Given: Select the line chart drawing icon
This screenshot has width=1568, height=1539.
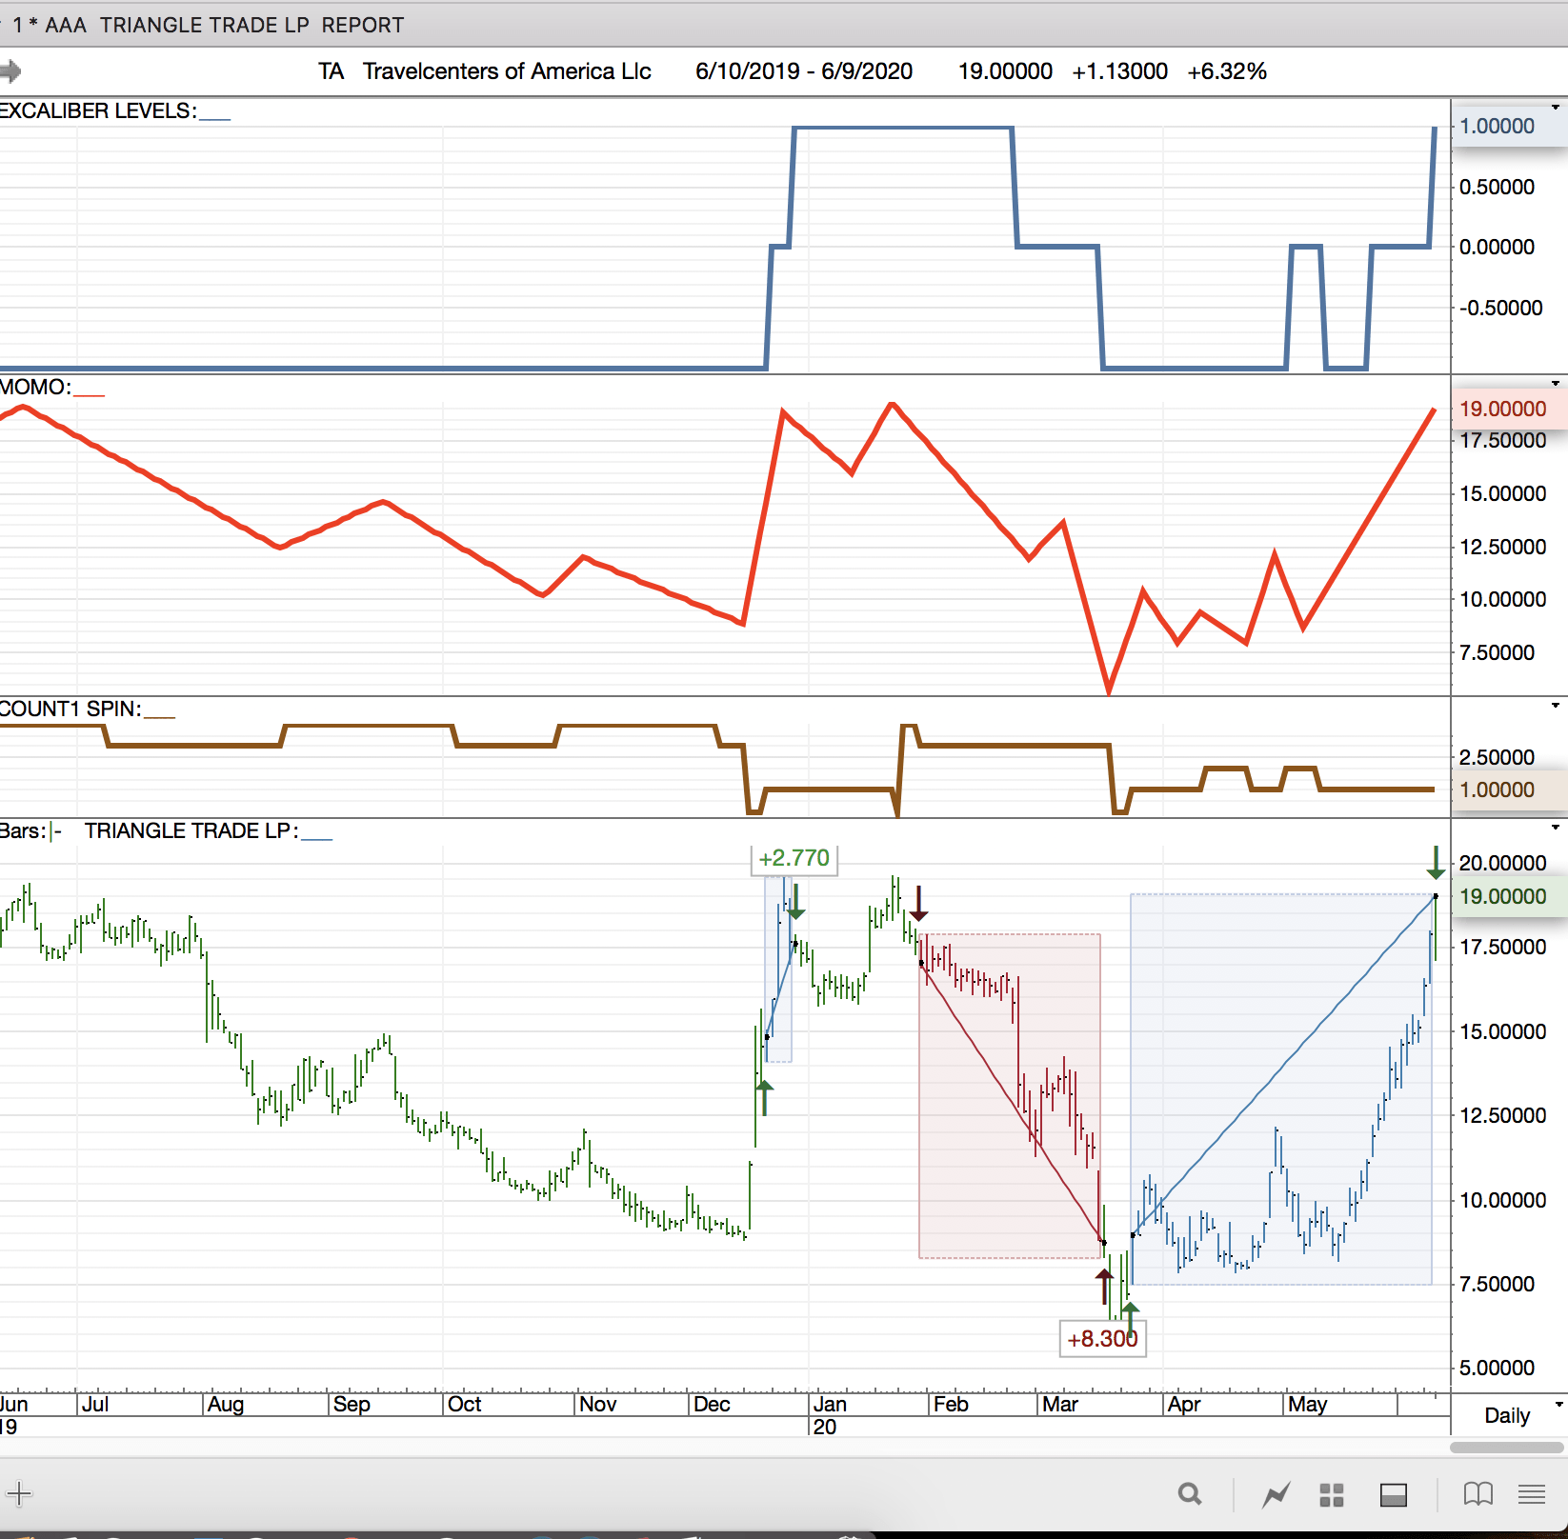Looking at the screenshot, I should 1276,1494.
